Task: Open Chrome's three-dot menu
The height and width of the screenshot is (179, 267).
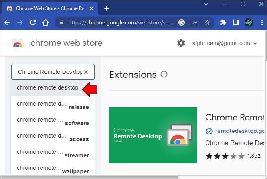Action: point(262,22)
